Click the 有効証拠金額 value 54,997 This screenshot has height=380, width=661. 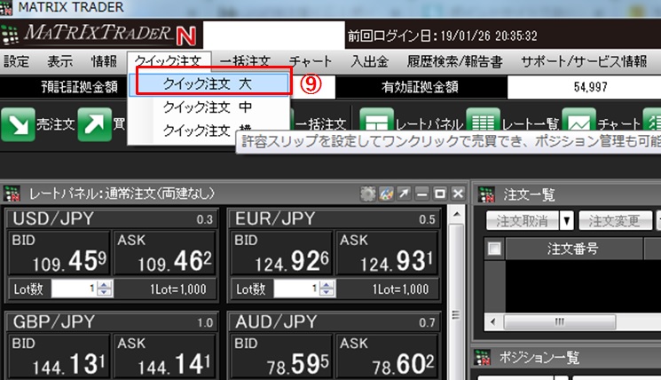click(x=590, y=87)
